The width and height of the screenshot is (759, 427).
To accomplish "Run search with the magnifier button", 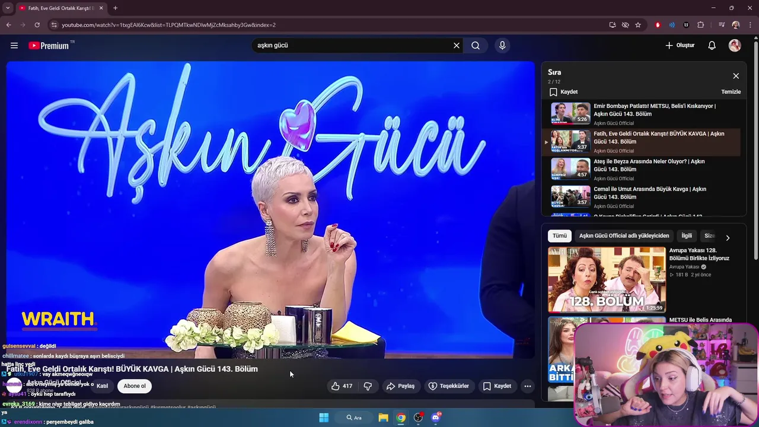I will (x=476, y=45).
